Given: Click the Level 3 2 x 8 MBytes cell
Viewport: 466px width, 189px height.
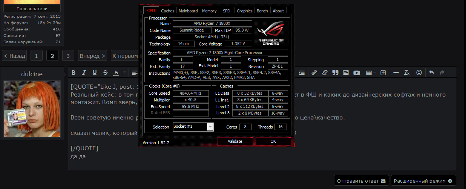Looking at the screenshot, I should point(250,113).
